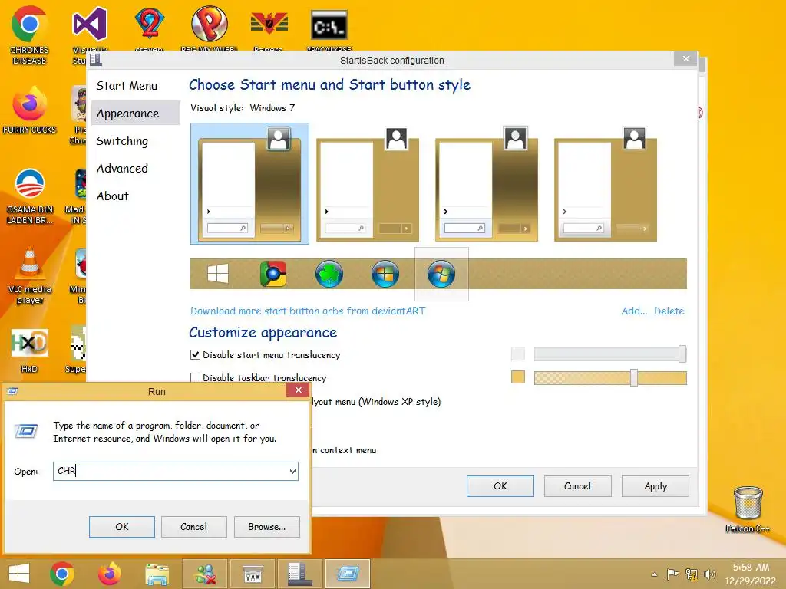Select the first highlighted start menu style thumbnail
The image size is (786, 589).
pyautogui.click(x=249, y=184)
